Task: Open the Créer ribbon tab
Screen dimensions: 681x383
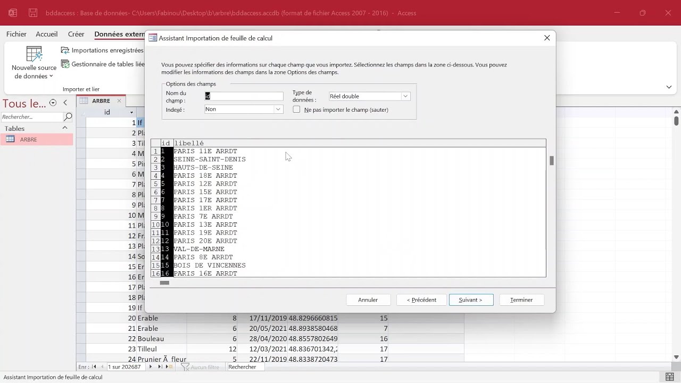Action: [76, 34]
